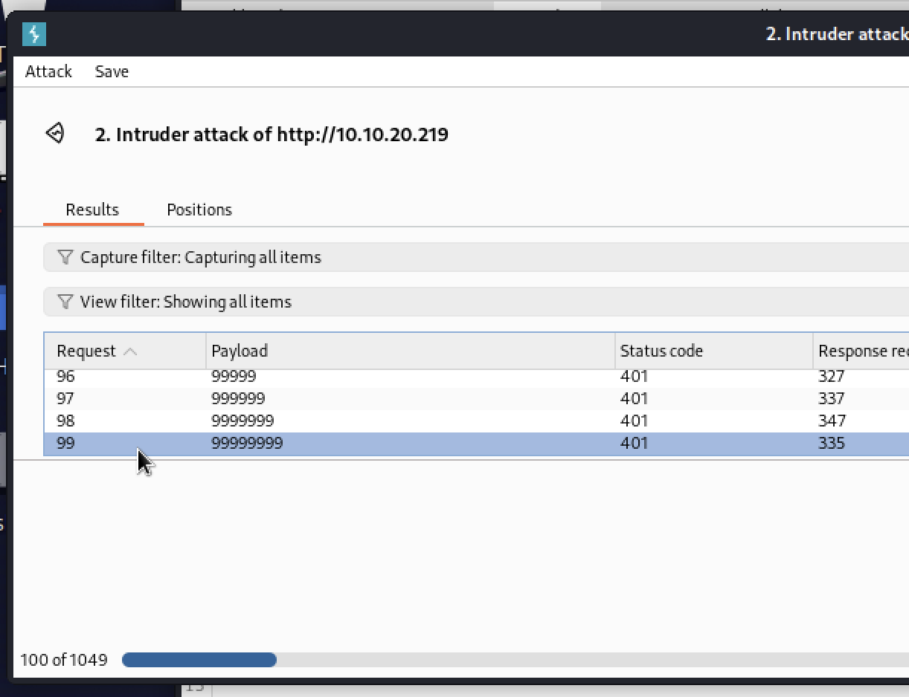
Task: Sort by the Status code column header
Action: tap(714, 351)
